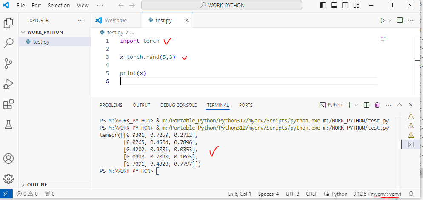Select active terminal in terminal list
Image resolution: width=423 pixels, height=200 pixels.
411,144
